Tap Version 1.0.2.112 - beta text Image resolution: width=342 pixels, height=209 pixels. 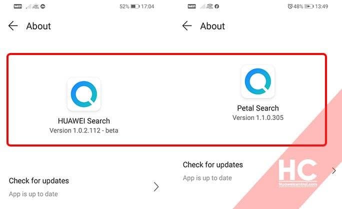pyautogui.click(x=84, y=130)
